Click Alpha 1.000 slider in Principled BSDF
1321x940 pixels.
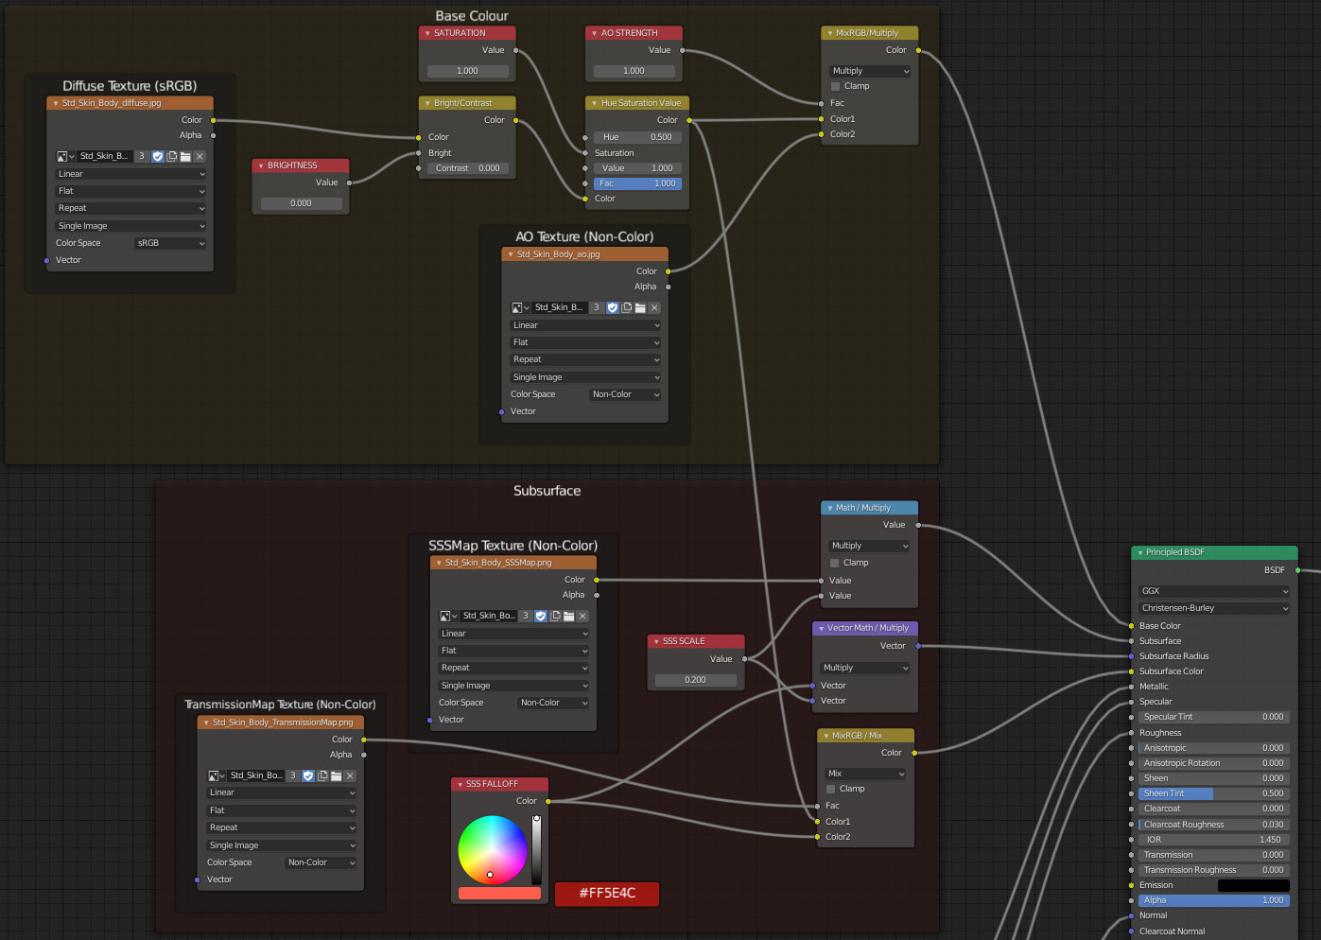(1214, 900)
